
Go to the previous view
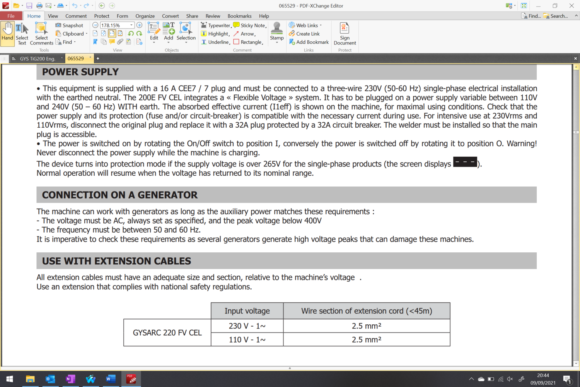[x=102, y=6]
